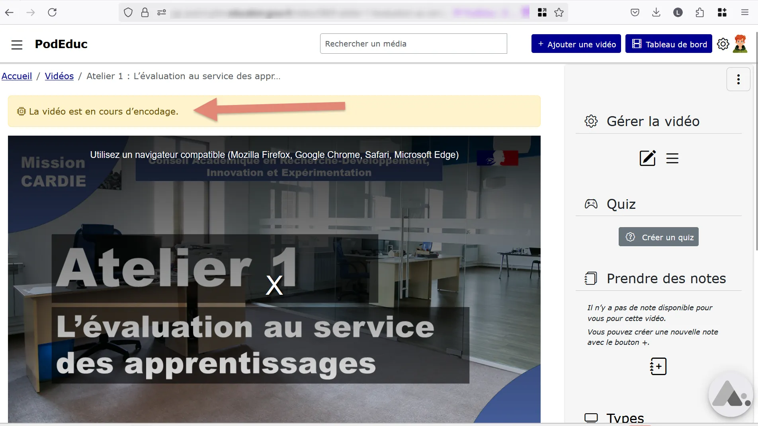Viewport: 758px width, 426px height.
Task: Open the user profile avatar menu
Action: tap(740, 43)
